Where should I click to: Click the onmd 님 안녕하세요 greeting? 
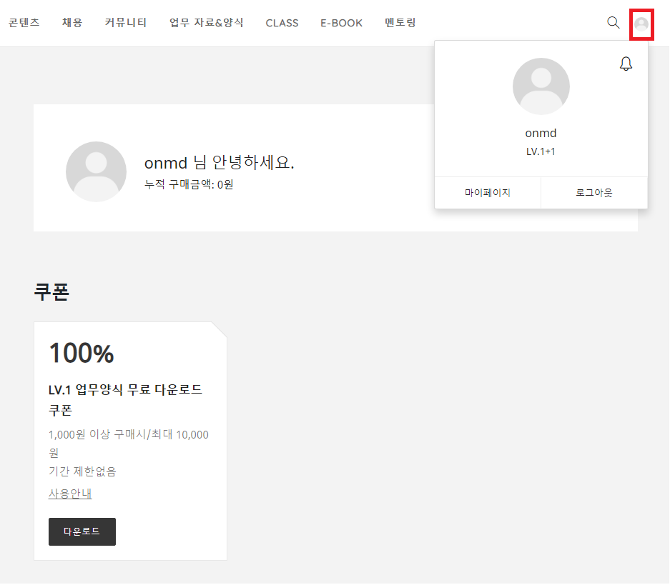(220, 163)
